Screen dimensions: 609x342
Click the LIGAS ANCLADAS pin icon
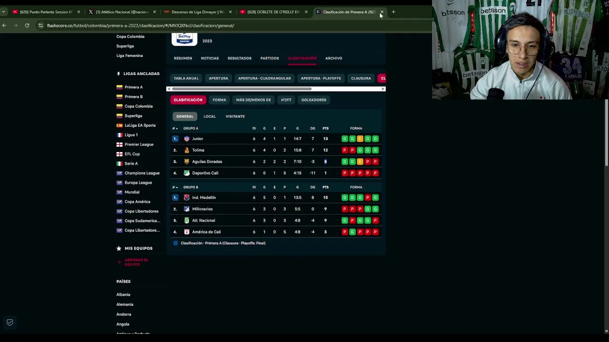click(x=118, y=74)
